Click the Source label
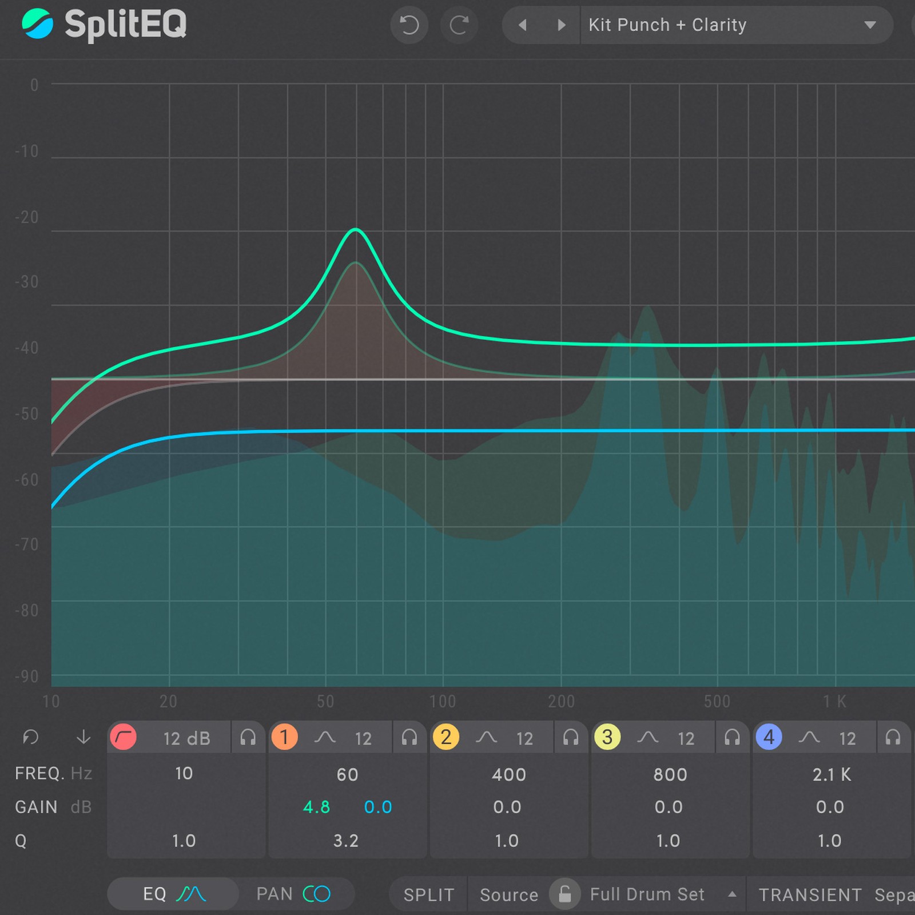 (x=509, y=894)
